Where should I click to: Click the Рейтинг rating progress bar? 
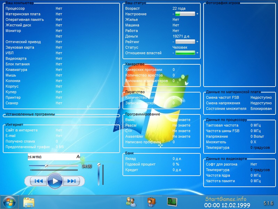coord(185,42)
